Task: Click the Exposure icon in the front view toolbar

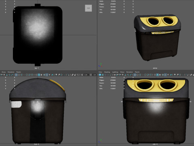Action: click(x=82, y=75)
